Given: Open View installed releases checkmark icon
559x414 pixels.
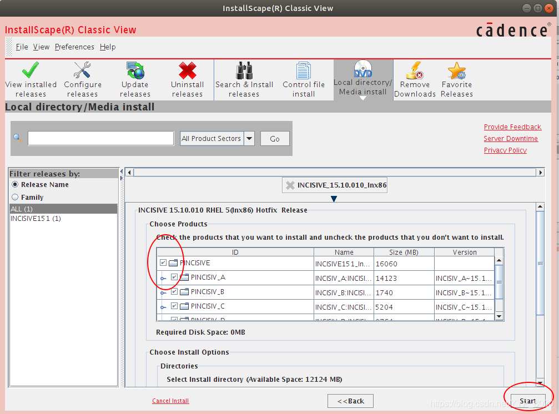Looking at the screenshot, I should click(x=31, y=70).
